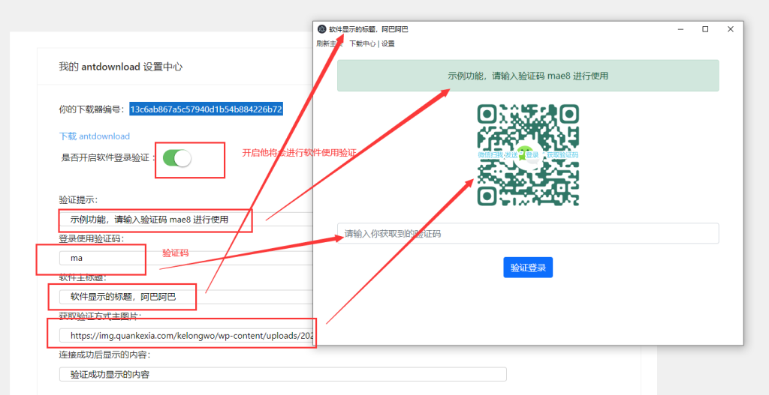This screenshot has width=769, height=395.
Task: Click the green banner 示例功能，请输入验证码 mae8 进行使用
Action: (528, 76)
